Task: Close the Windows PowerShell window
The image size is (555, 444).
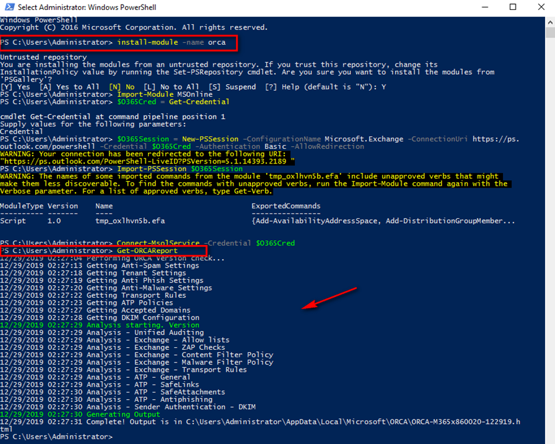Action: pos(541,7)
